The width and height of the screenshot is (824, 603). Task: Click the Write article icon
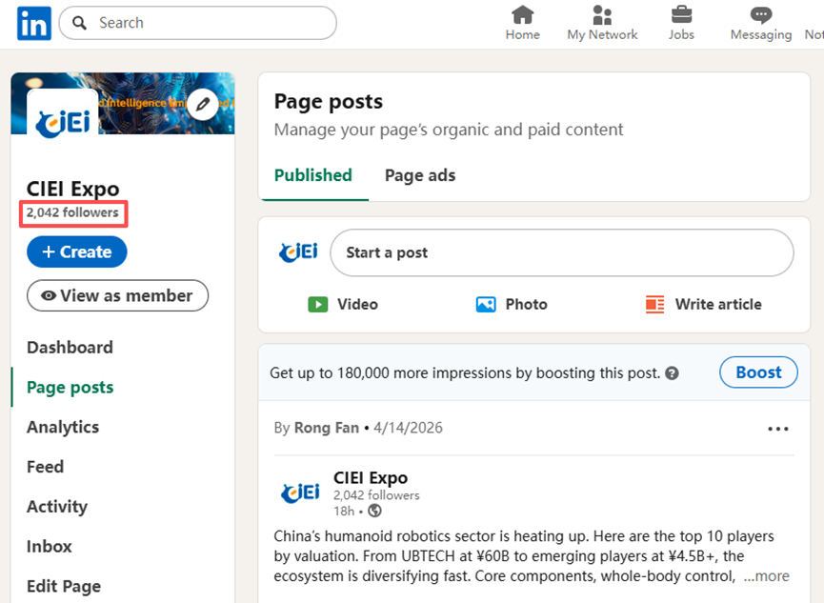[x=654, y=305]
